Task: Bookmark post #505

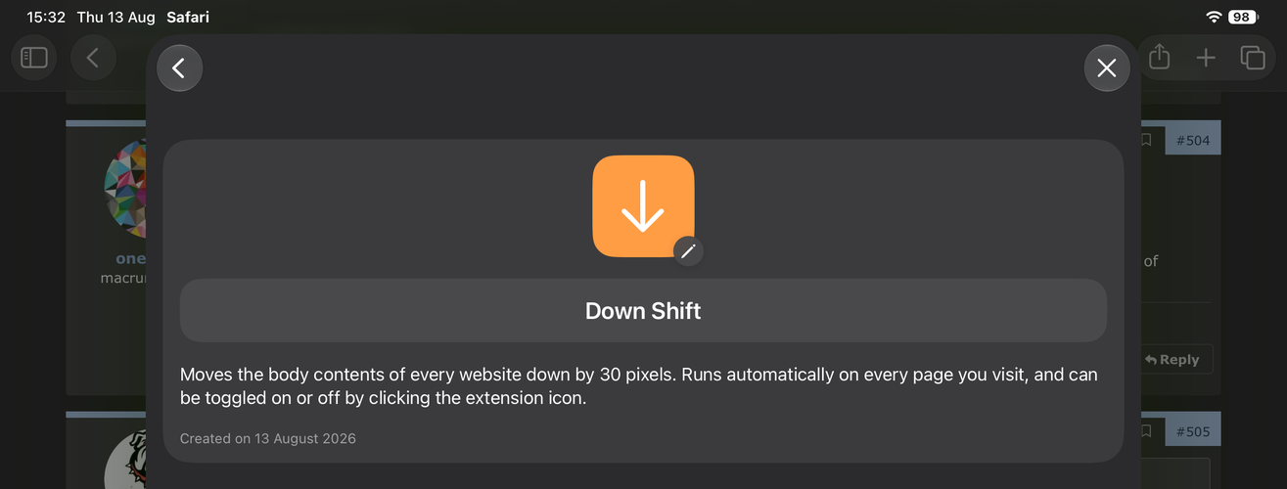Action: pos(1146,431)
